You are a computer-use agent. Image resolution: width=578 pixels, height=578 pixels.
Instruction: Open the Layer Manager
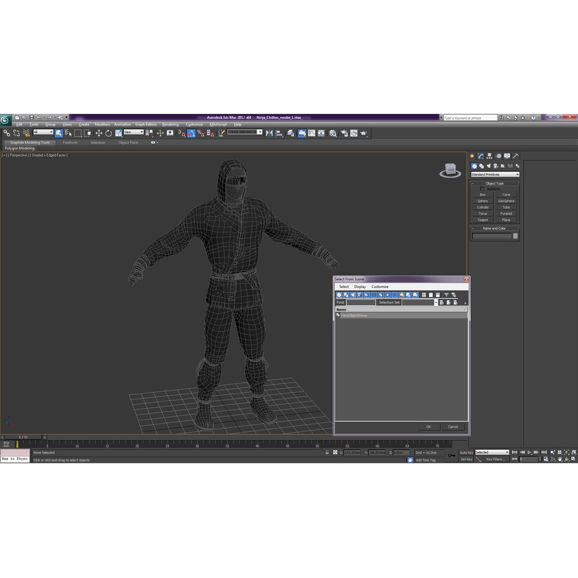[291, 133]
